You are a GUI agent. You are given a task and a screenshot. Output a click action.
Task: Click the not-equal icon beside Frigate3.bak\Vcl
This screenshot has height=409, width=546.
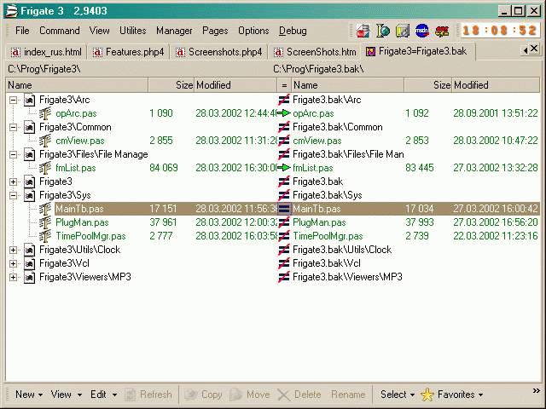(284, 263)
